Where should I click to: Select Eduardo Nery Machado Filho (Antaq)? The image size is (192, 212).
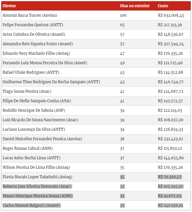coord(36,53)
